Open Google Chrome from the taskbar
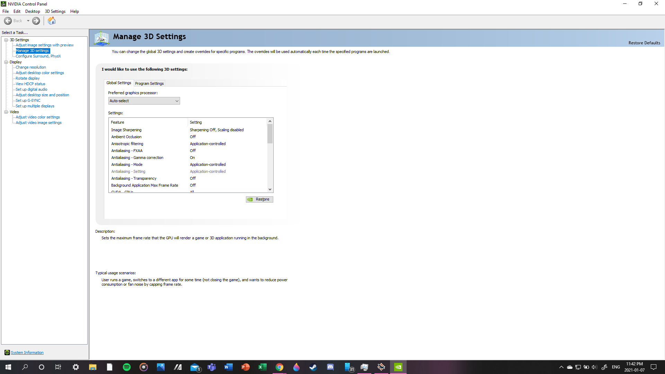 pos(279,367)
